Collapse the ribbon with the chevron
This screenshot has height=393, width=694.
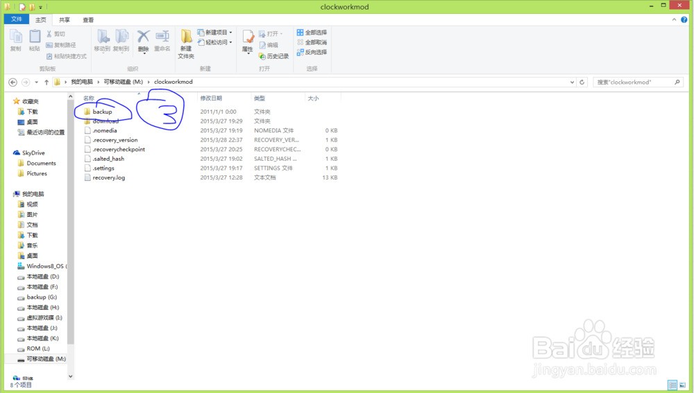[674, 19]
